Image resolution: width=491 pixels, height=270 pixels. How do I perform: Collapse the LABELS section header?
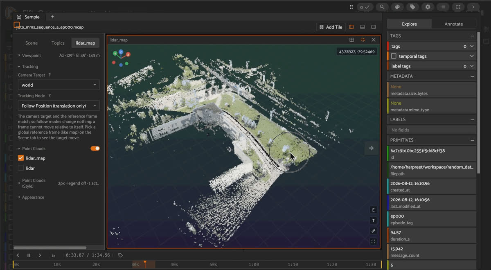[x=473, y=120]
